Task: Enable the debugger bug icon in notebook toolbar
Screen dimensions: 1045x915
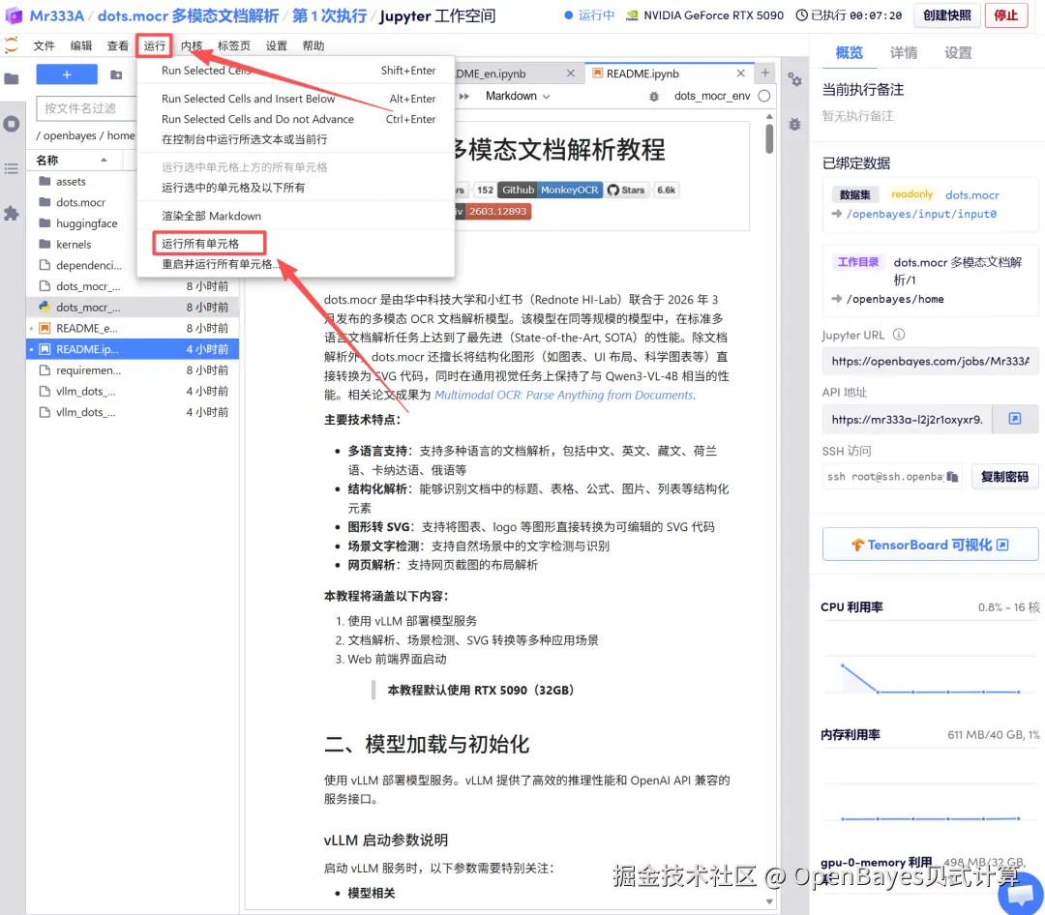Action: 654,96
